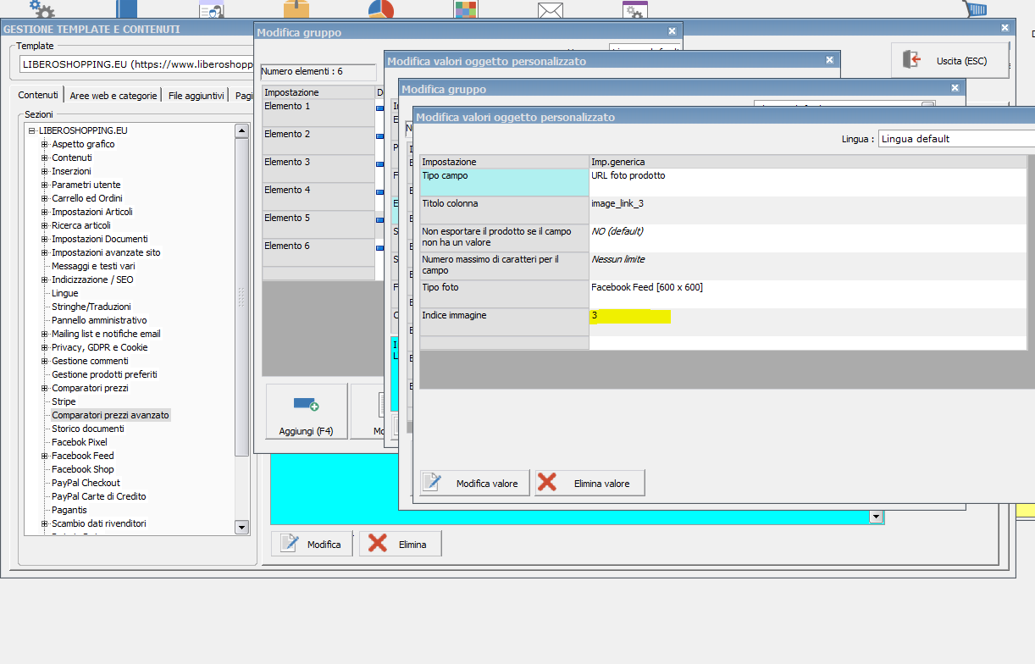Screen dimensions: 1035x664
Task: Click Elimina valore button
Action: pos(589,483)
